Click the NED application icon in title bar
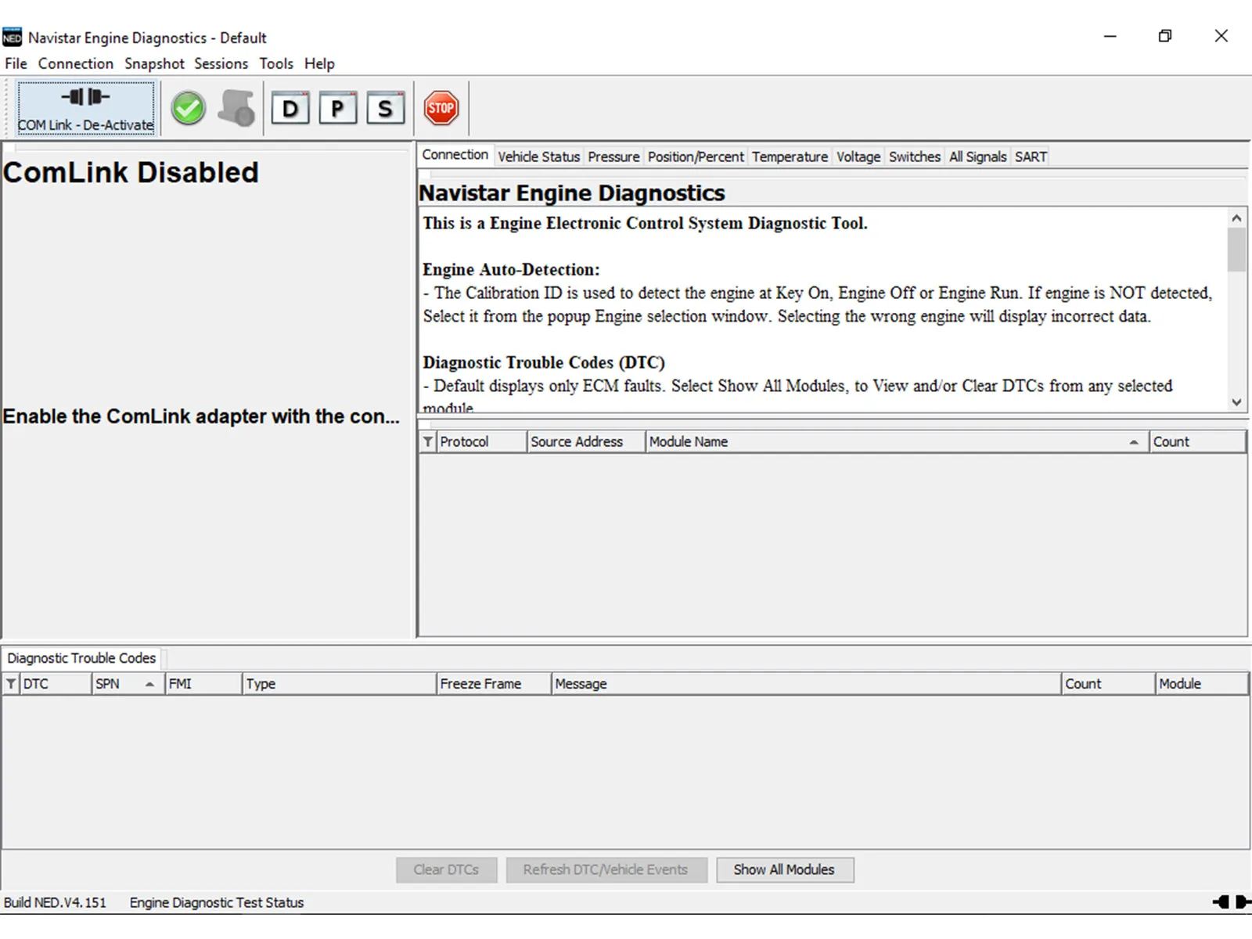 pyautogui.click(x=13, y=38)
